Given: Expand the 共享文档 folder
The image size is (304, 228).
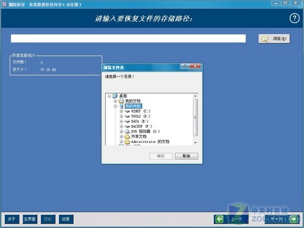Looking at the screenshot, I should (x=121, y=136).
